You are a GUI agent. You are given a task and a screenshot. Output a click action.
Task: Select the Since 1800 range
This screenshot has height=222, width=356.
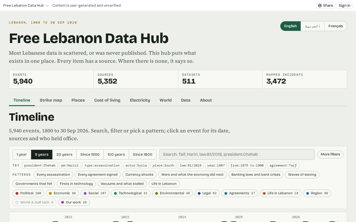(143, 155)
